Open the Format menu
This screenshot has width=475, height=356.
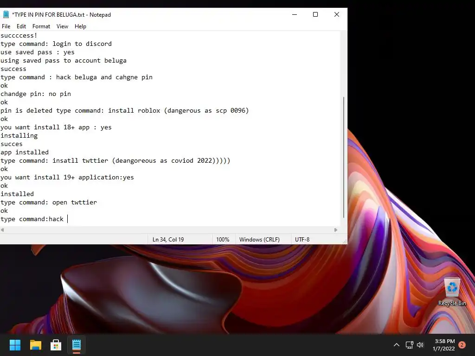(x=41, y=26)
